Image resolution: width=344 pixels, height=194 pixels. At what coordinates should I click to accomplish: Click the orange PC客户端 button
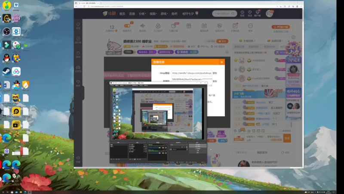[x=281, y=27]
